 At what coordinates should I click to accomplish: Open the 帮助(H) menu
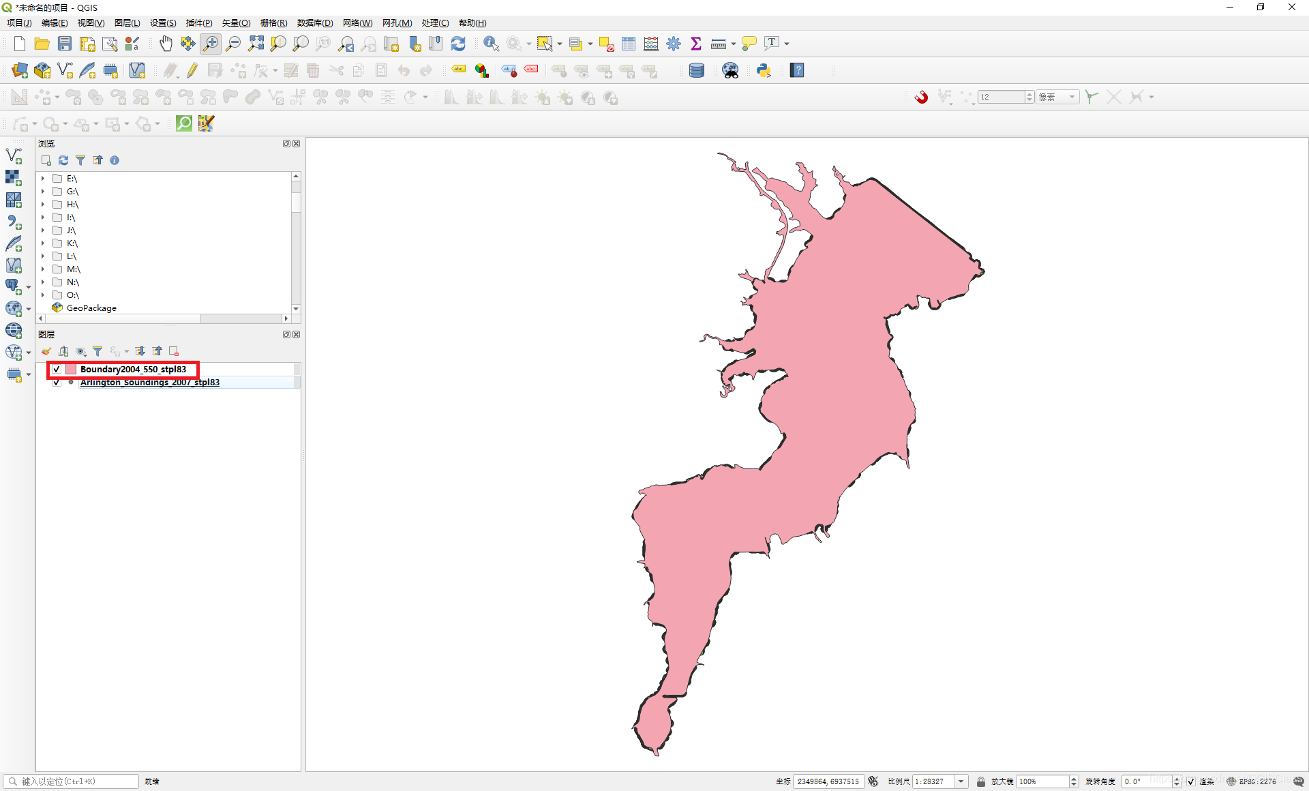point(472,23)
